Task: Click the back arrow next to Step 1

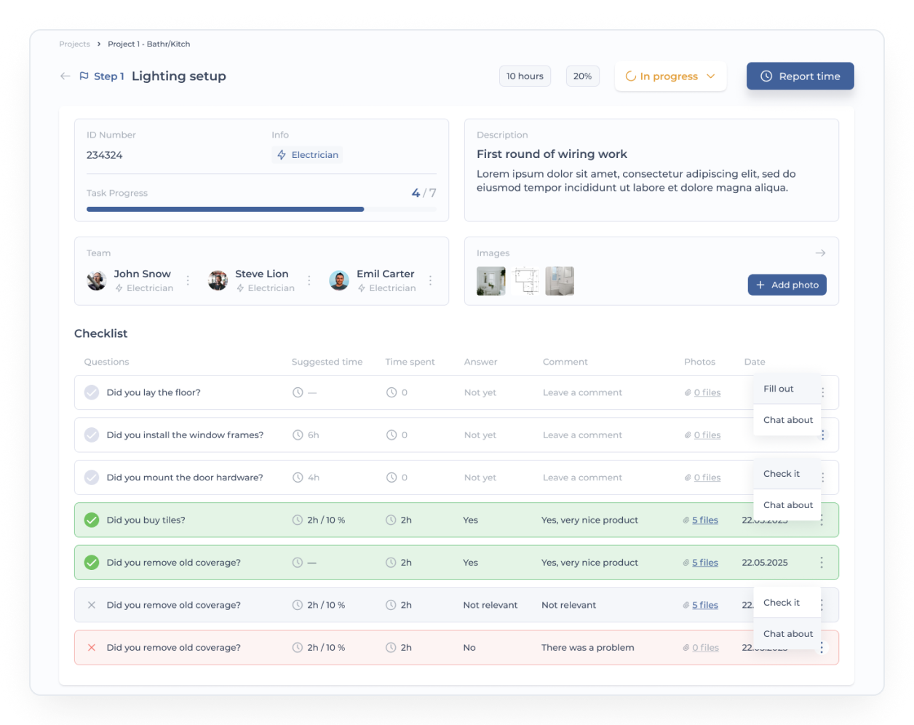Action: pyautogui.click(x=65, y=76)
